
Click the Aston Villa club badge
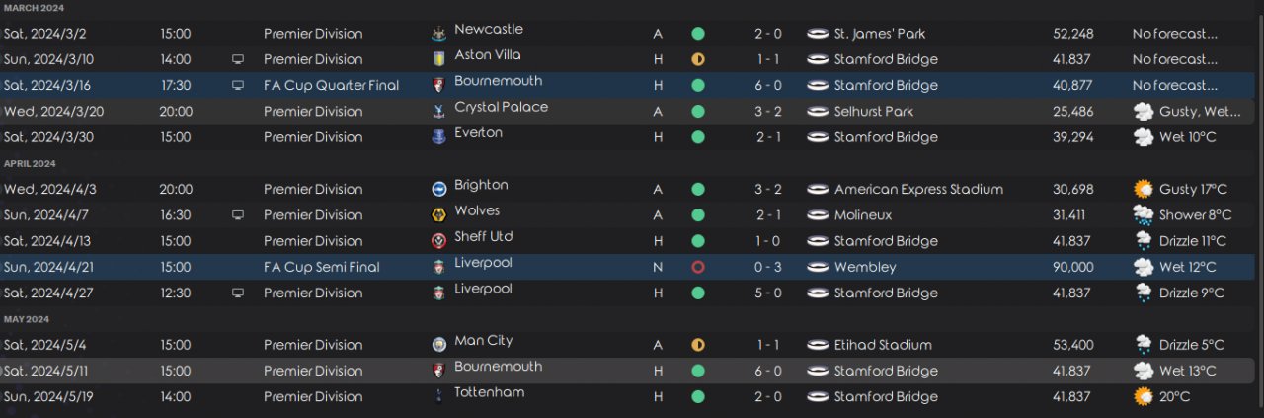(x=438, y=59)
